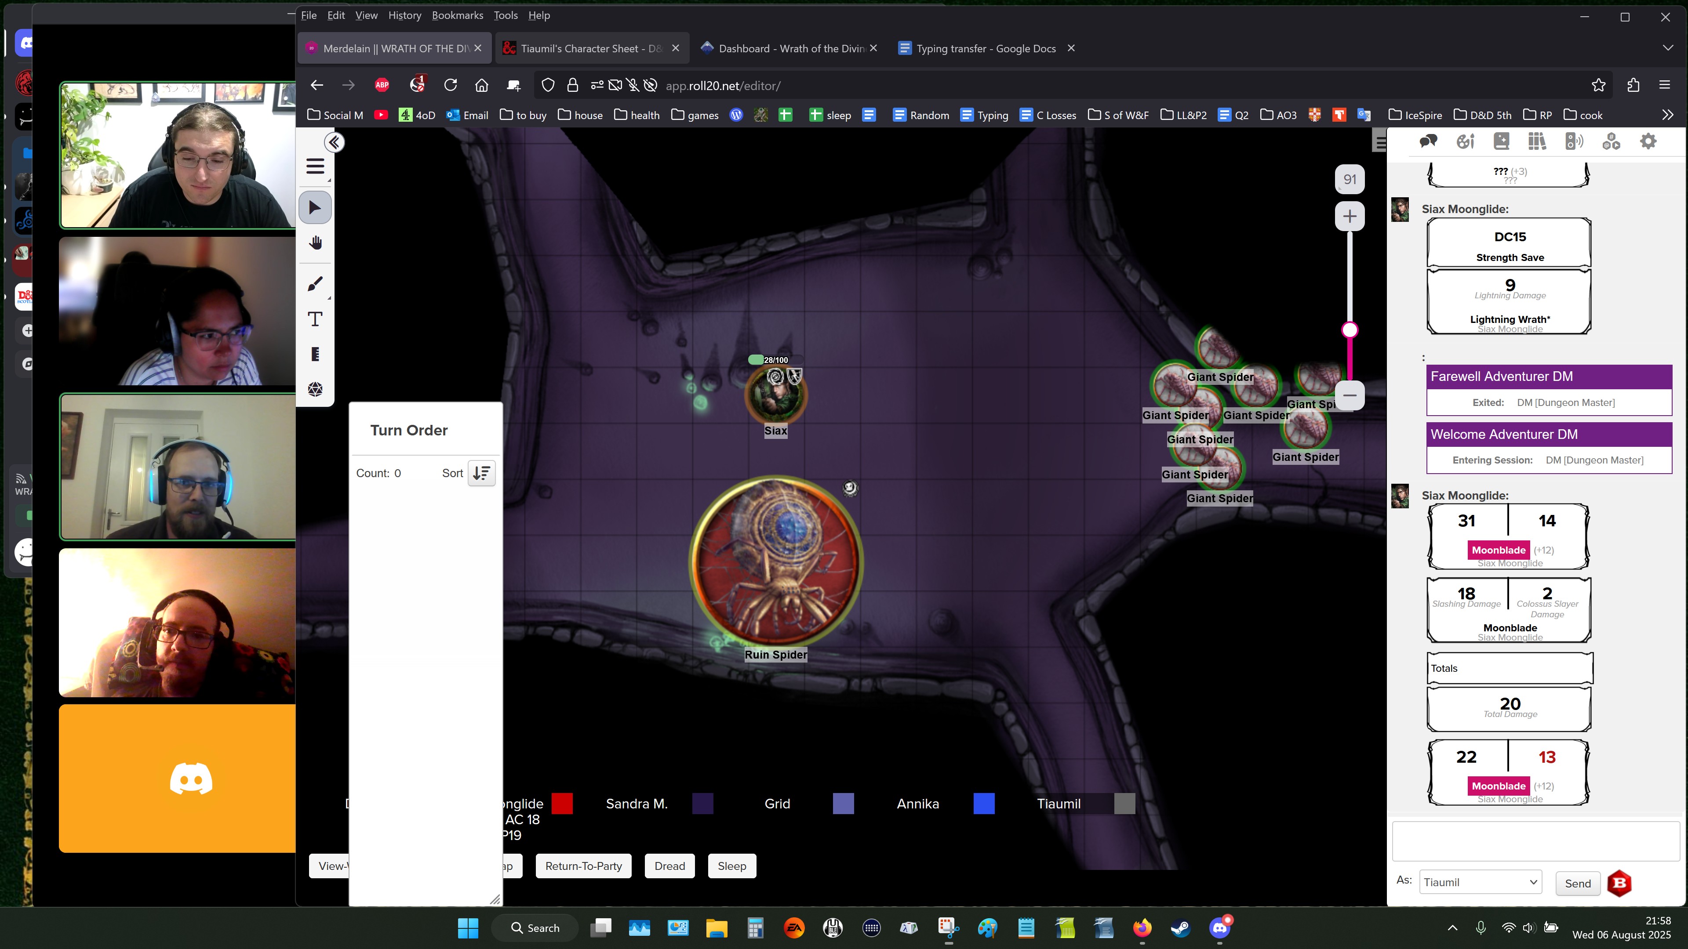Select the drawing brush tool
1688x949 pixels.
(x=315, y=283)
